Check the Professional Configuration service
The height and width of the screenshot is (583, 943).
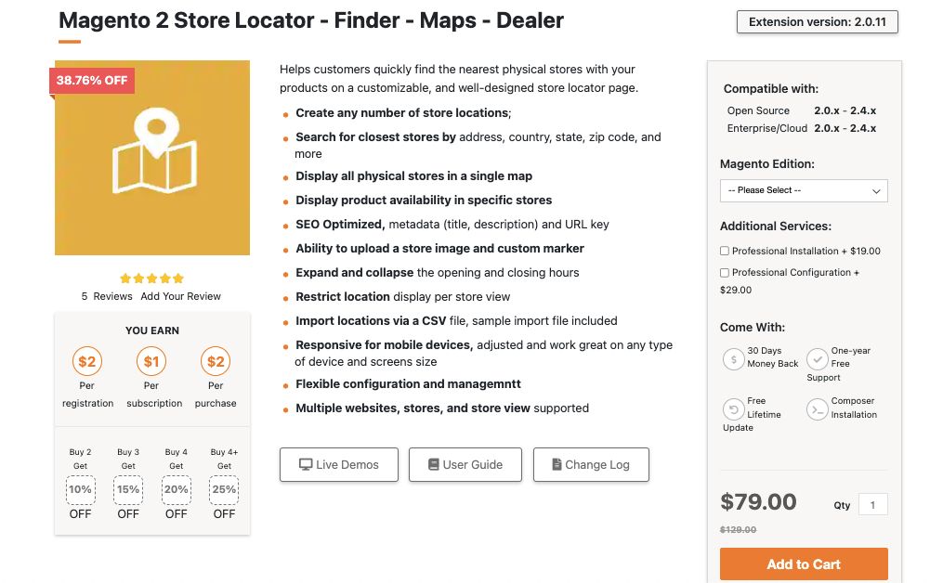click(x=724, y=272)
